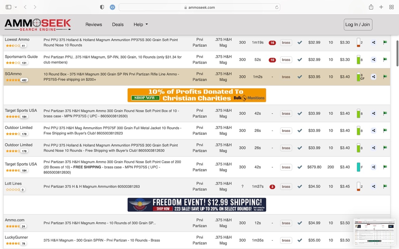399x249 pixels.
Task: Click the new-condition checkmark on the Lowest Ammo row
Action: [300, 42]
